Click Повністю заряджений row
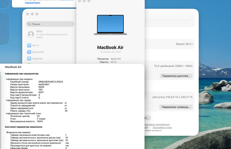 tap(38, 105)
